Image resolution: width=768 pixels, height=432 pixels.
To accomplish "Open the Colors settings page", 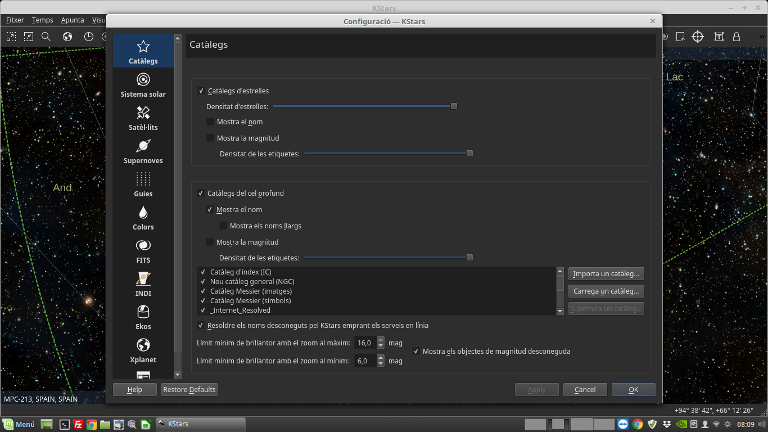I will pyautogui.click(x=143, y=218).
